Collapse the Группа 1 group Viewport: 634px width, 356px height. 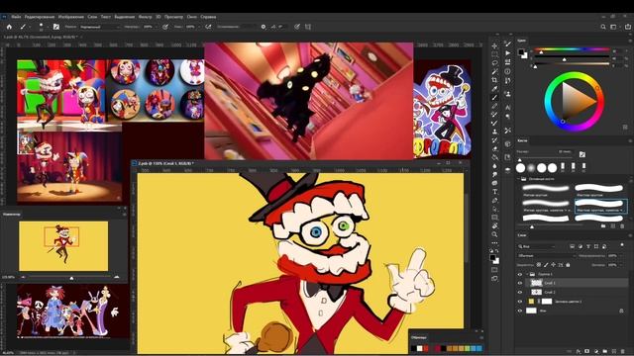[527, 274]
